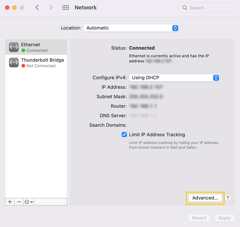The image size is (240, 227).
Task: Click the yellow minimize window button
Action: (x=14, y=8)
